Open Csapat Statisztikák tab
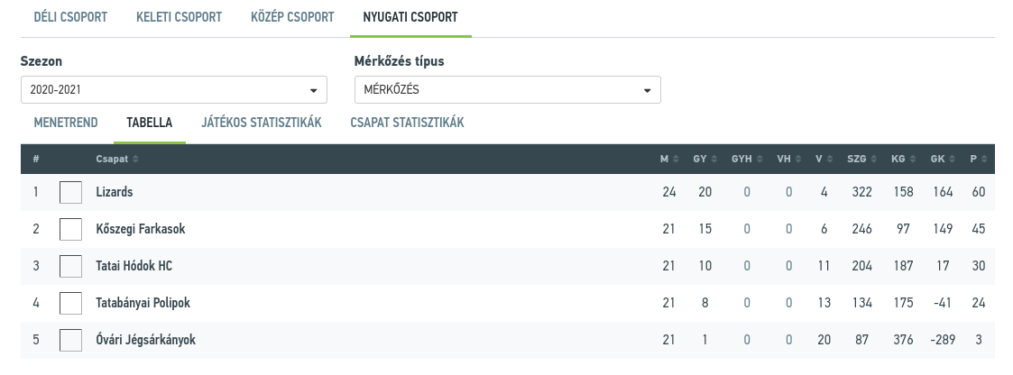 (x=407, y=123)
